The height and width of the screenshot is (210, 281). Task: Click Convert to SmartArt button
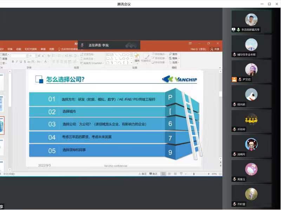tap(92, 63)
